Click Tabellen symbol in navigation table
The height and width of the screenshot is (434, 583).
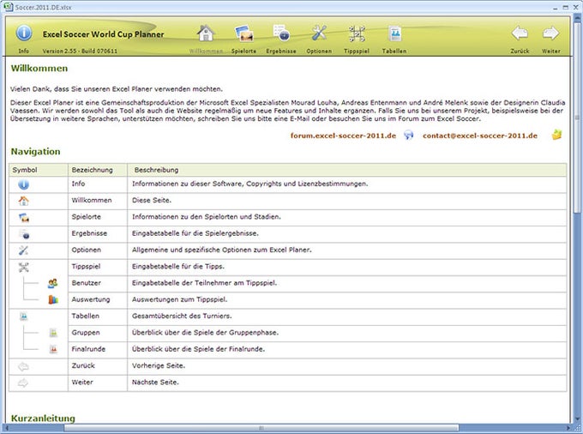tap(23, 316)
